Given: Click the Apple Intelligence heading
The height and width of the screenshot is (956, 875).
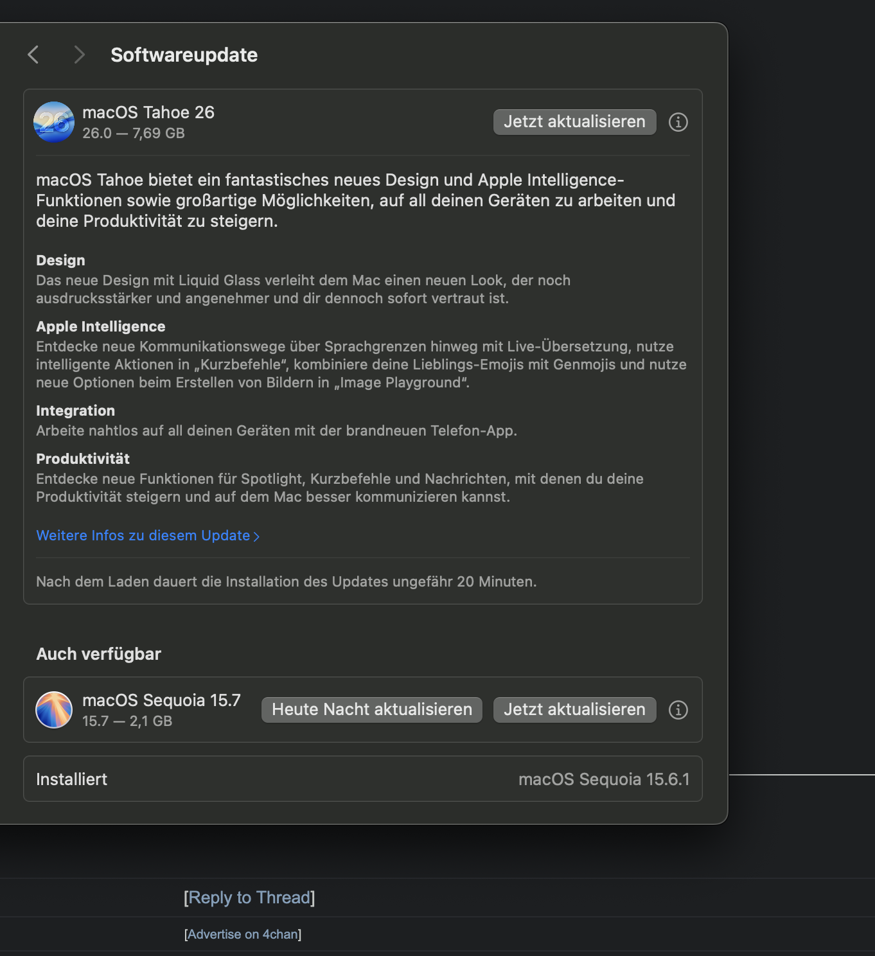Looking at the screenshot, I should click(101, 326).
